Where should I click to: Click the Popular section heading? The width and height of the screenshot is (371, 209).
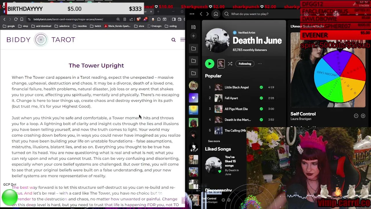tap(213, 76)
